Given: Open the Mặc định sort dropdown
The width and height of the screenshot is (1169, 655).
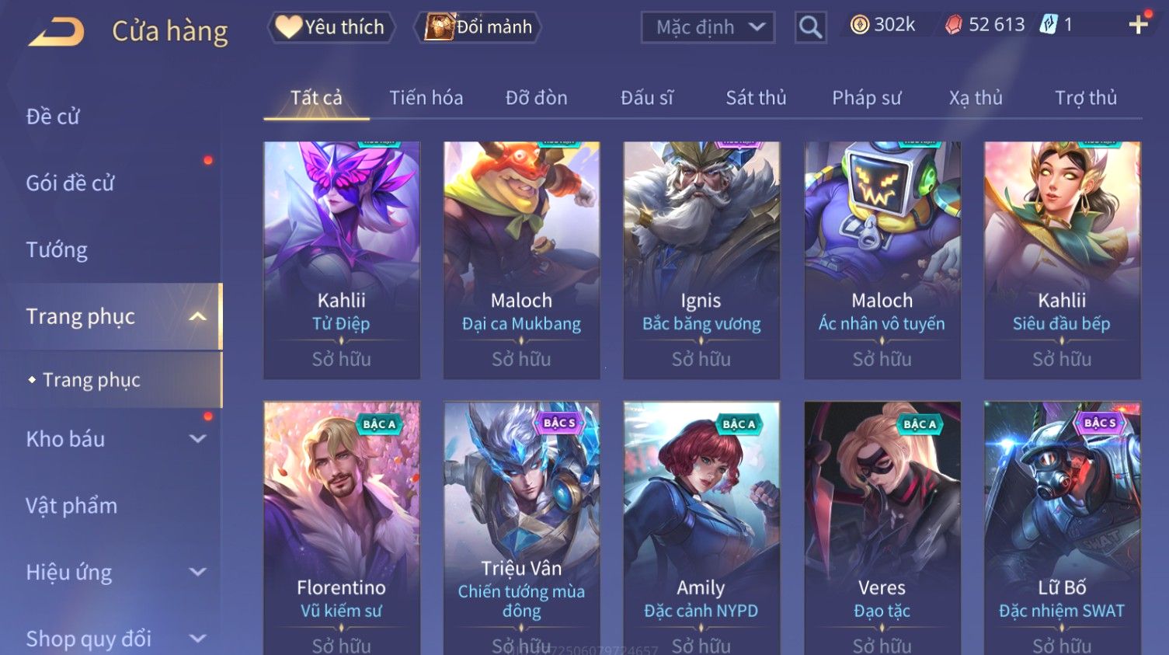Looking at the screenshot, I should click(x=708, y=28).
